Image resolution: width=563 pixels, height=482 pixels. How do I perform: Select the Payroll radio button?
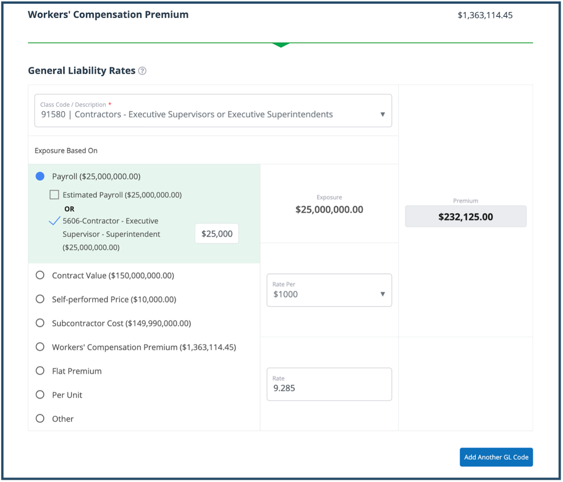coord(40,176)
